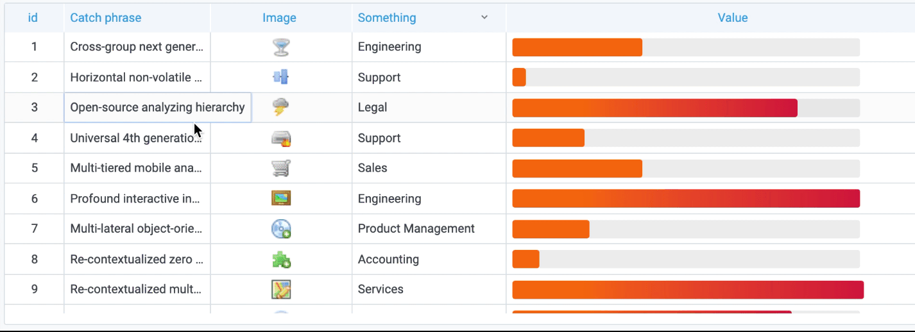Click the id column header
Screen dimensions: 915x332
point(33,18)
